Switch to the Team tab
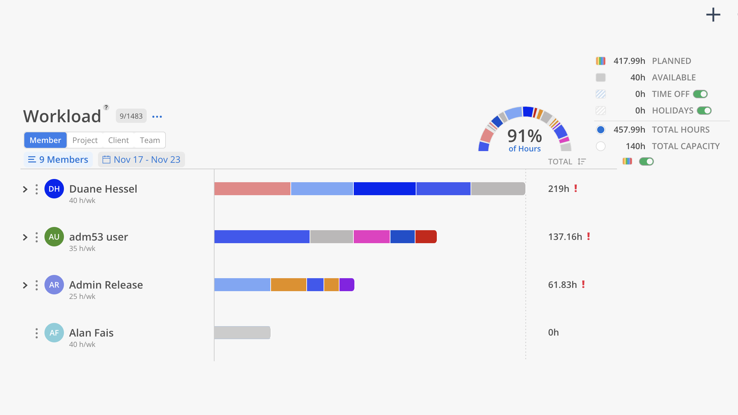Image resolution: width=738 pixels, height=415 pixels. 150,140
